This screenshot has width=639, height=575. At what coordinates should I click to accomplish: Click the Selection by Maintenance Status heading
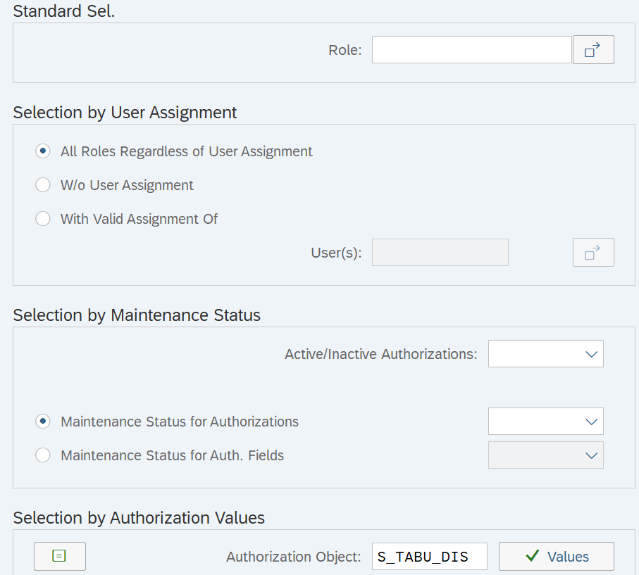pos(137,315)
